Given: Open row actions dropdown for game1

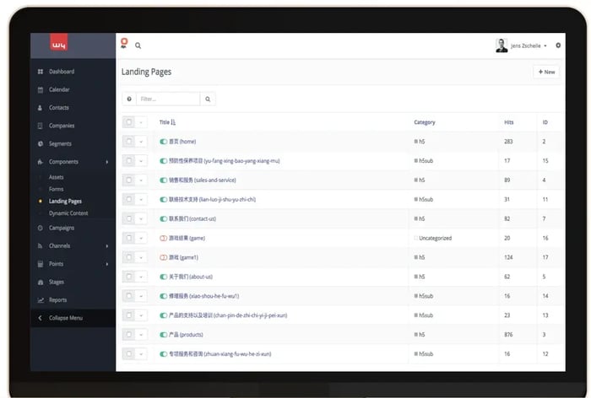Looking at the screenshot, I should (141, 257).
